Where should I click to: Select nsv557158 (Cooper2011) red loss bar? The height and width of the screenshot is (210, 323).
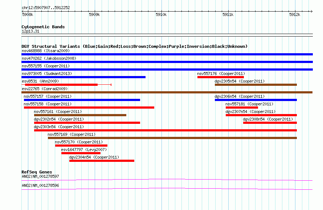[89, 108]
